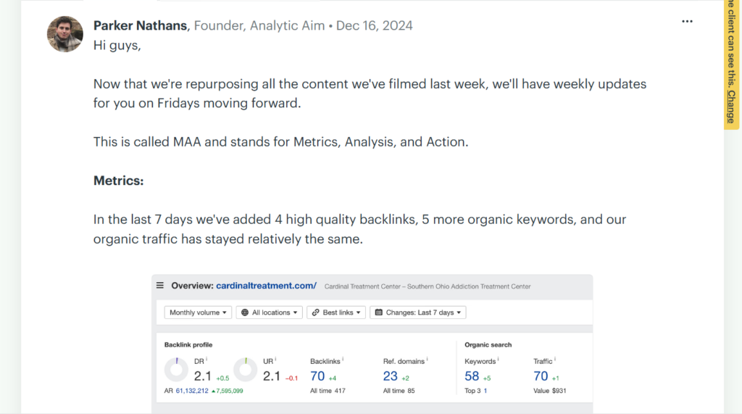Open the Backlinks count 70
The image size is (742, 414).
(x=317, y=376)
